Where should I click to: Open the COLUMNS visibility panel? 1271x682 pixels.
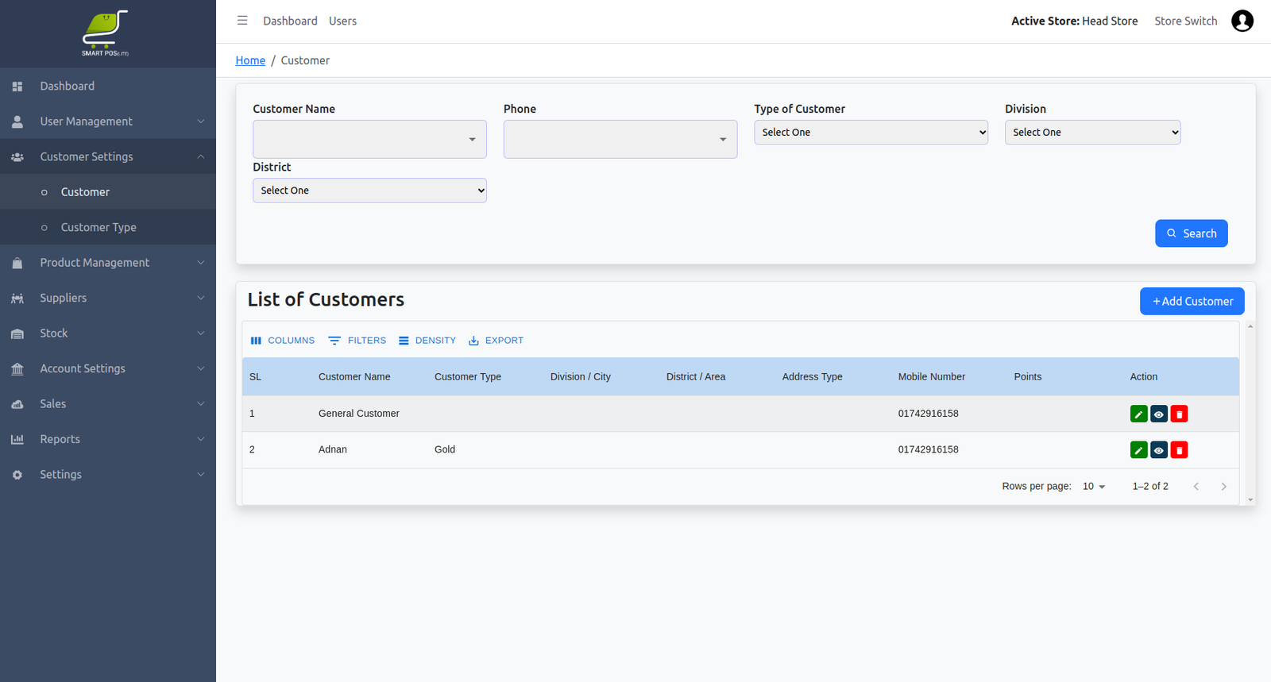283,341
